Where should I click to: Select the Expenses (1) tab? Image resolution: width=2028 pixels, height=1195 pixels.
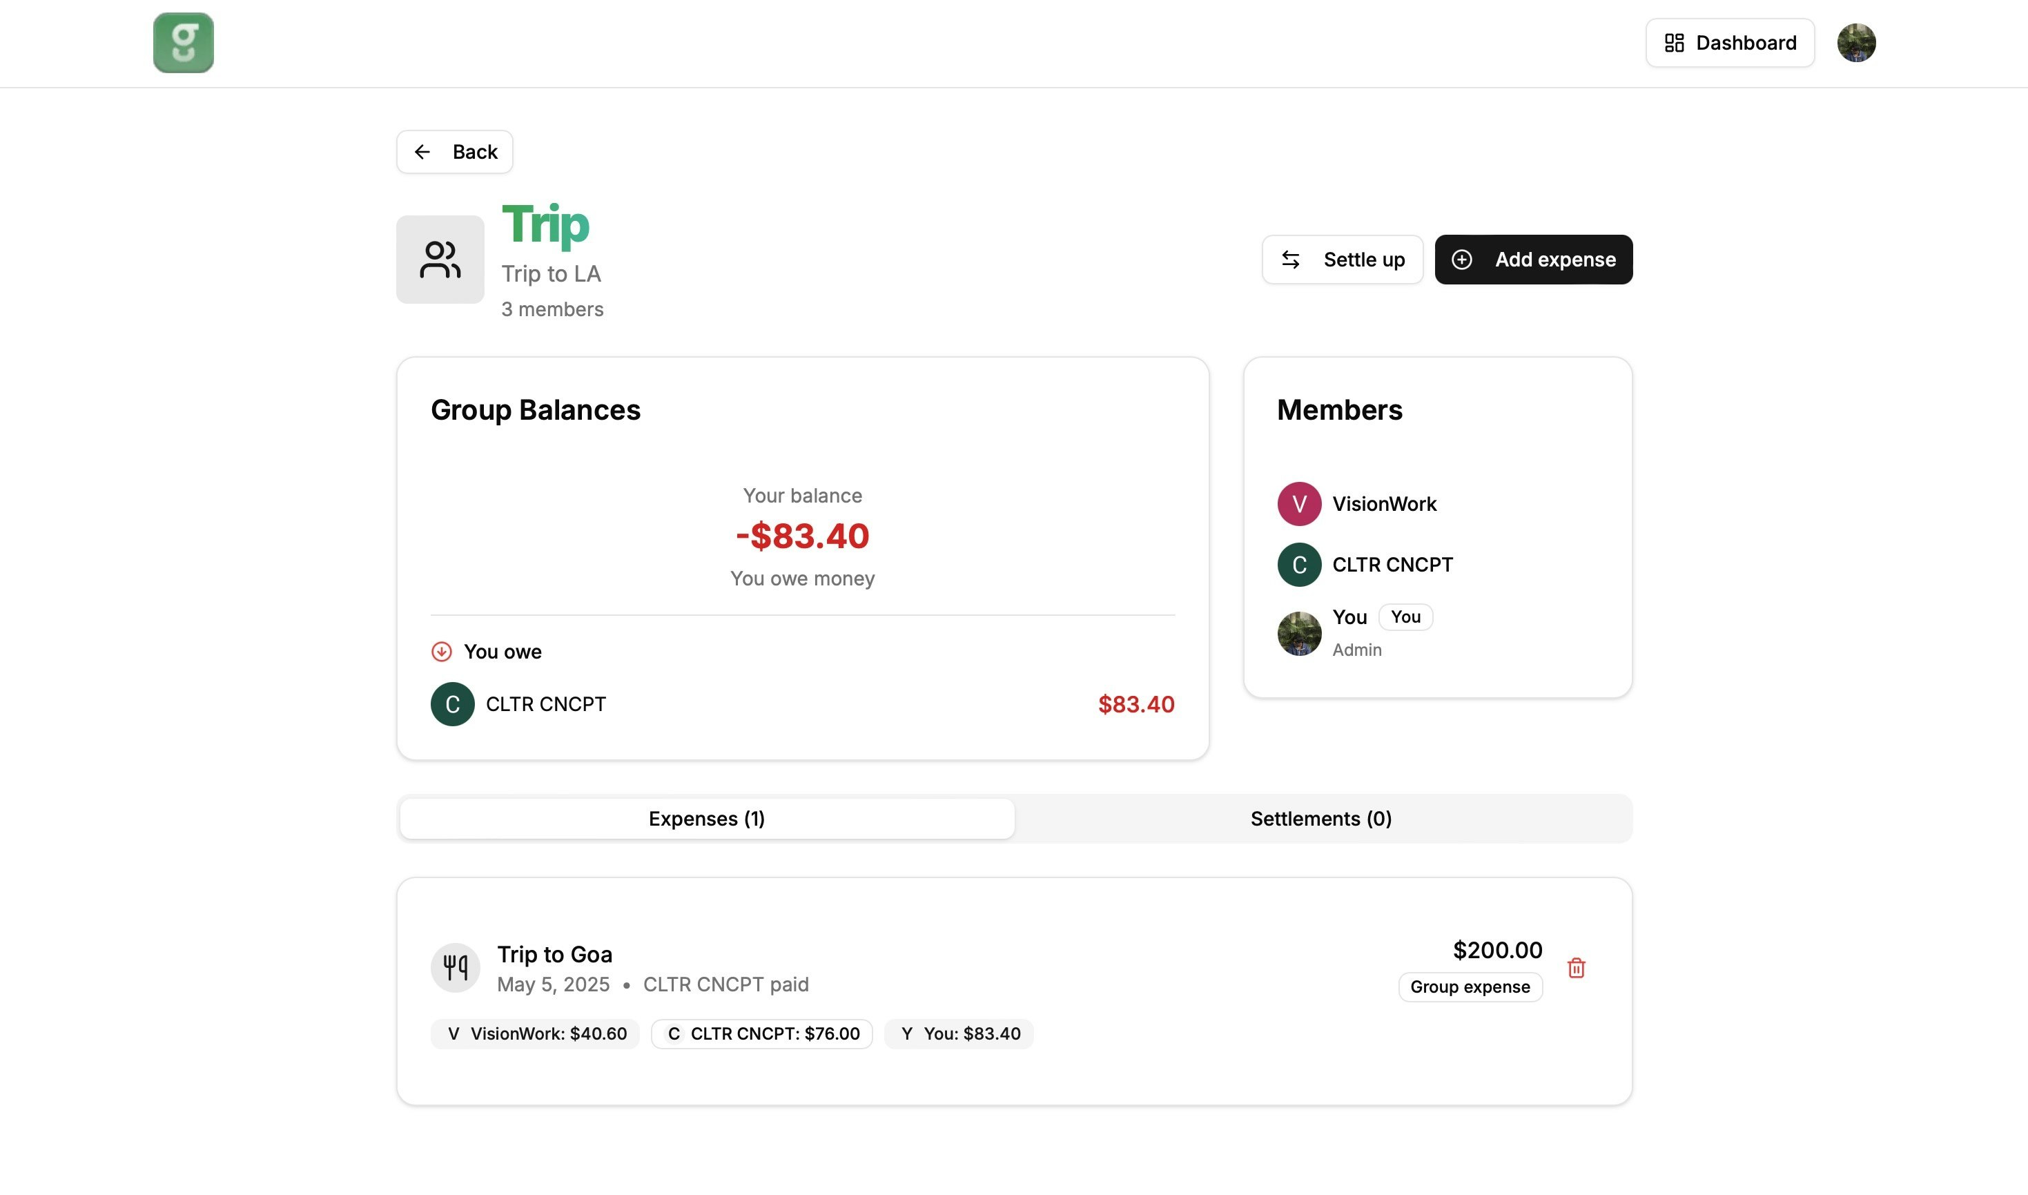pyautogui.click(x=706, y=819)
